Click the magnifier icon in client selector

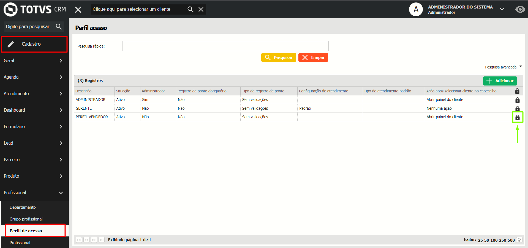point(190,9)
